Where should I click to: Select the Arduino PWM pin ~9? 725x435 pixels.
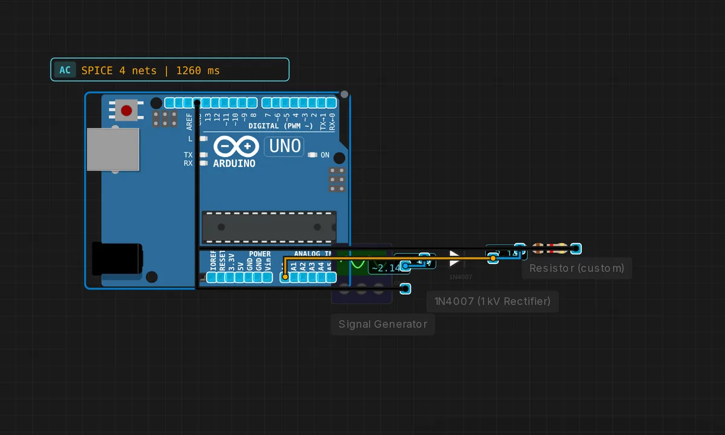243,103
